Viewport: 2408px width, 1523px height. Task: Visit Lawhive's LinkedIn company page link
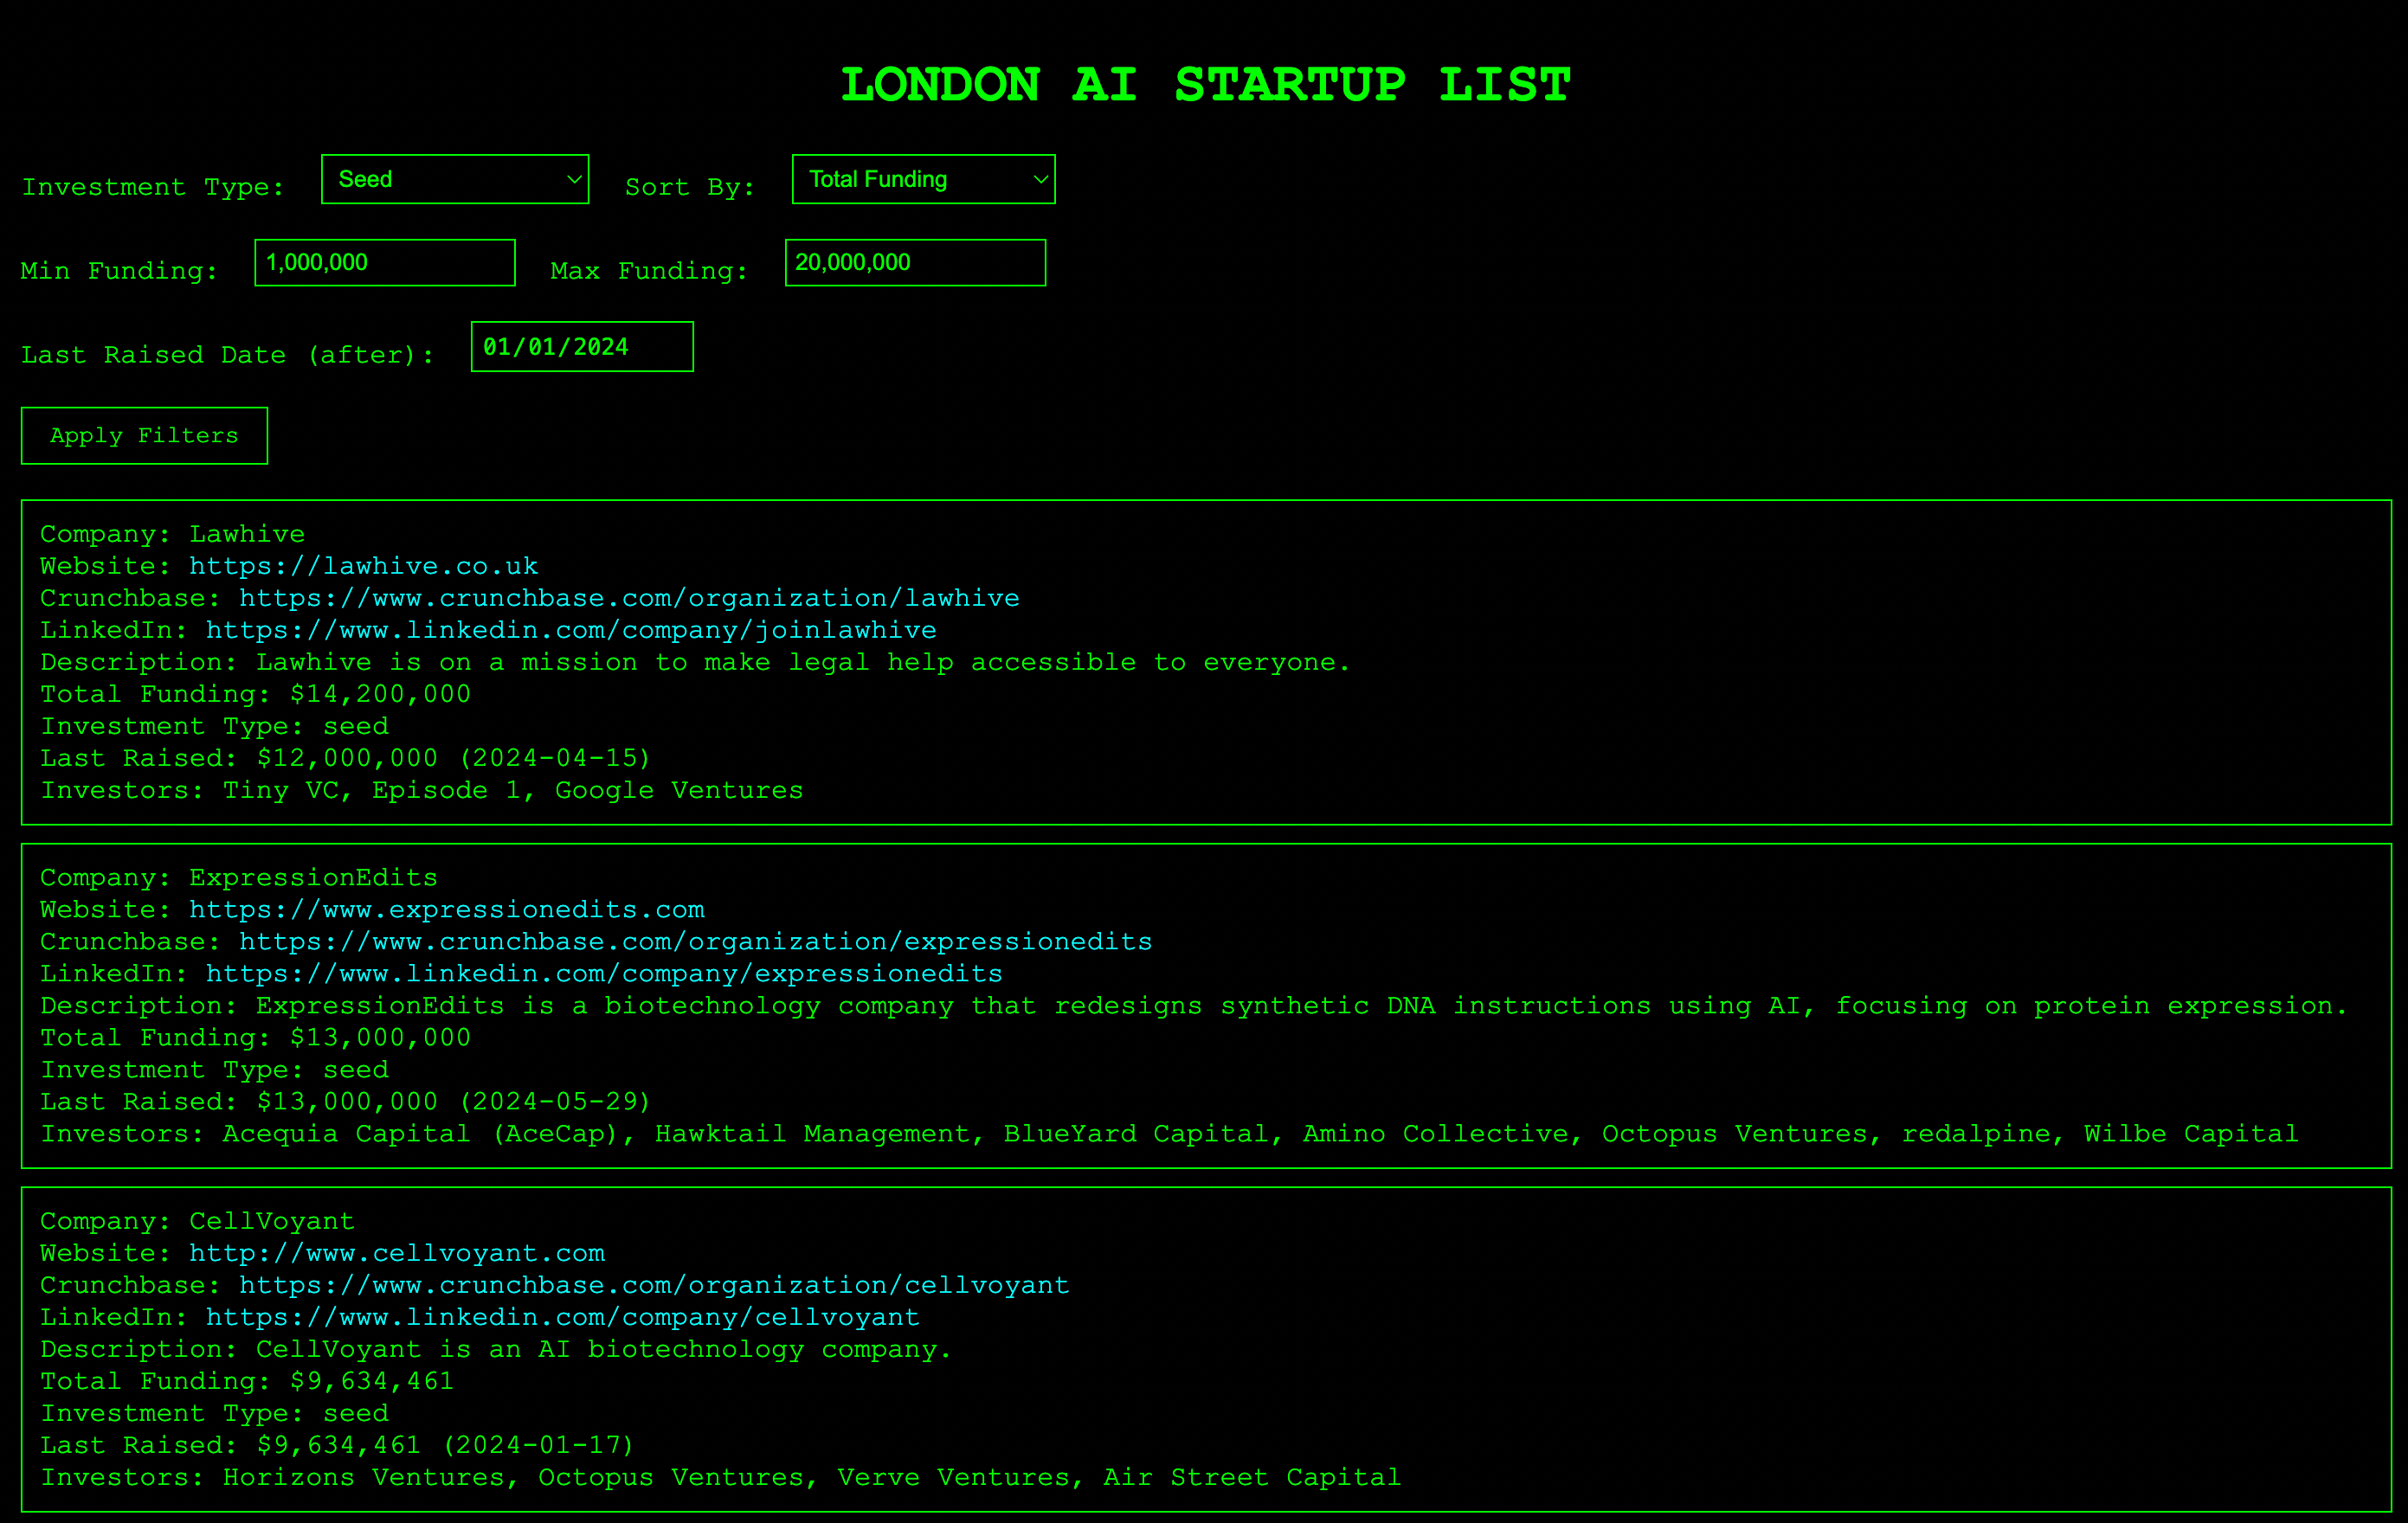point(570,630)
